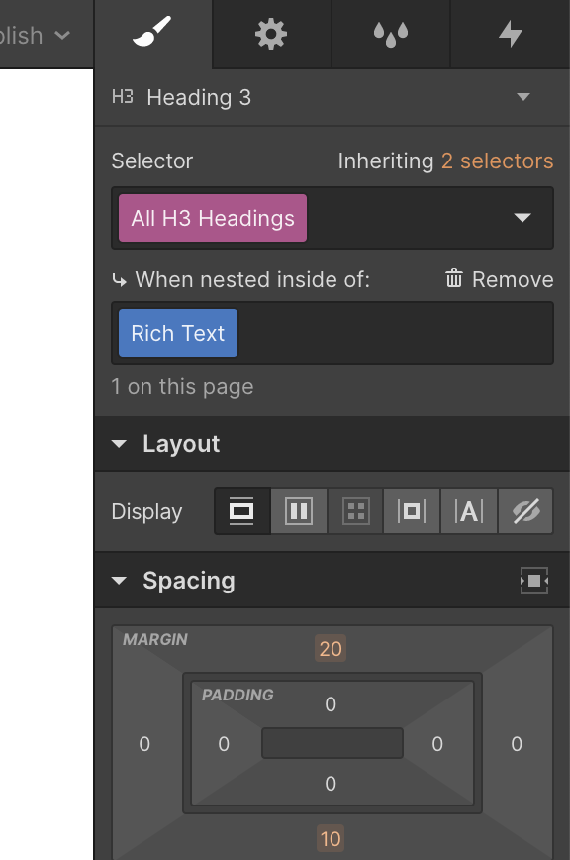570x860 pixels.
Task: Open the Heading 3 breadcrumb dropdown
Action: [523, 97]
